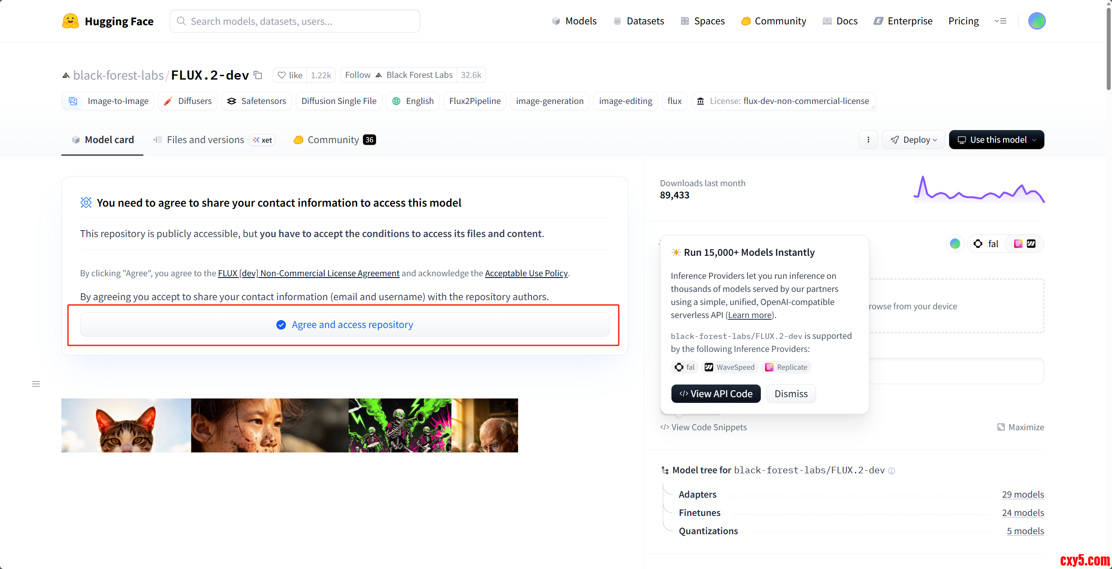Follow Black Forest Labs organization

pos(357,75)
